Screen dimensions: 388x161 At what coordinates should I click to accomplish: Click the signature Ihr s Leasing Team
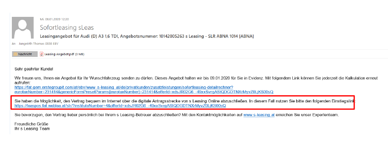click(32, 129)
